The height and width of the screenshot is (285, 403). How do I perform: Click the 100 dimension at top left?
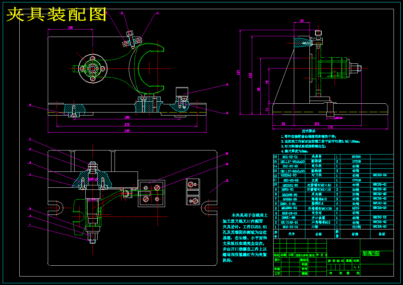[x=70, y=27]
